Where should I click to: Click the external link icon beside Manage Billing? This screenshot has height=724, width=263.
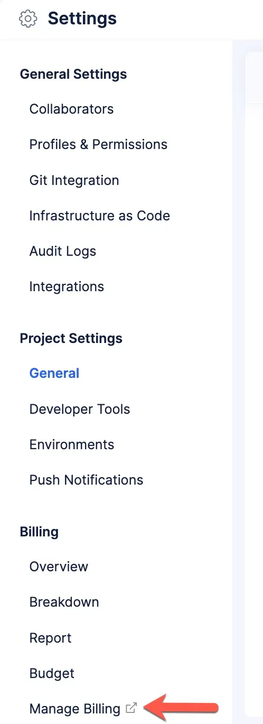pyautogui.click(x=131, y=708)
